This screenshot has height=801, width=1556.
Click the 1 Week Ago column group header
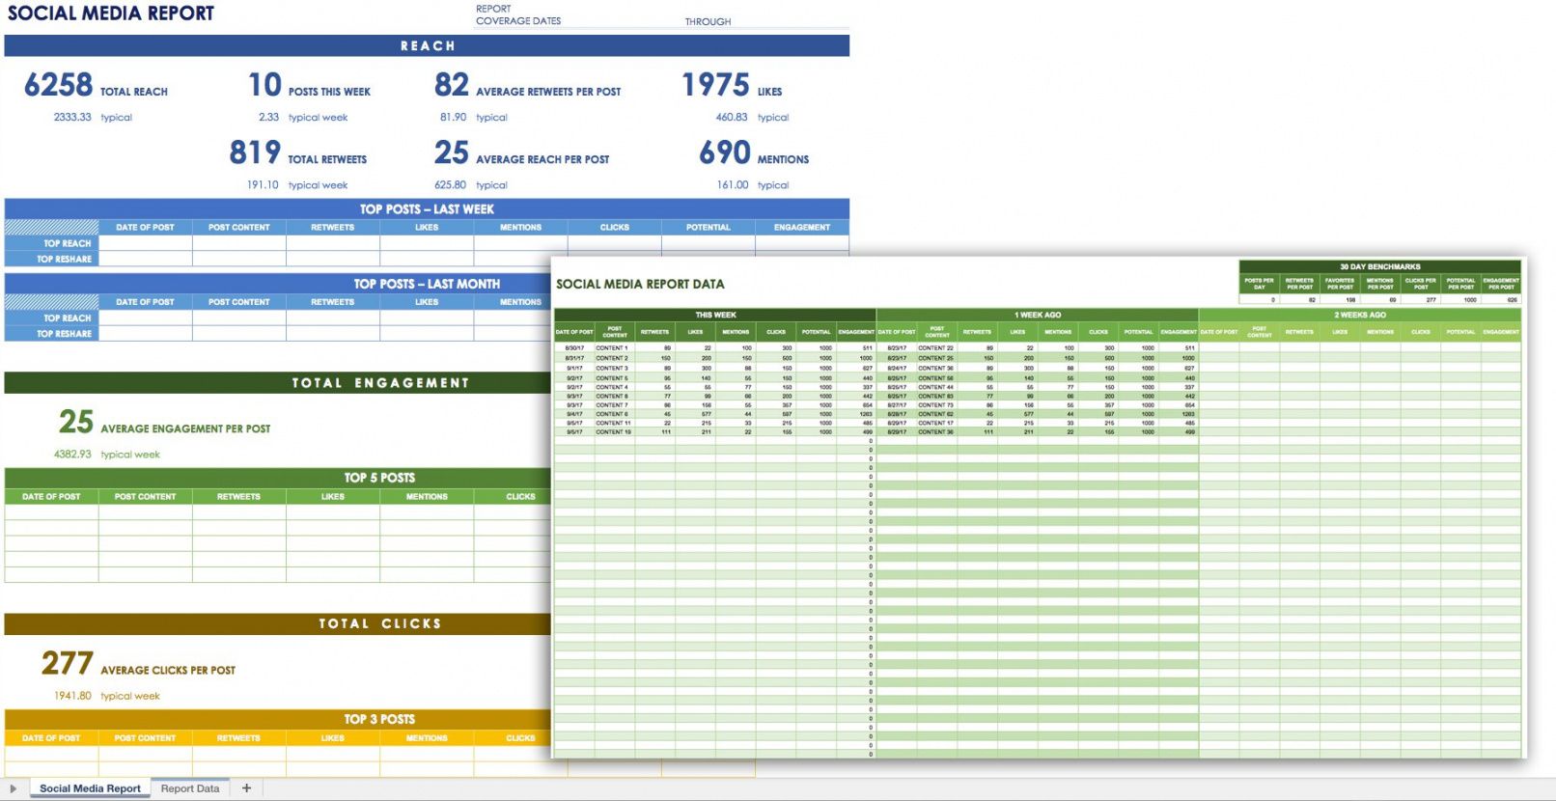coord(1037,315)
